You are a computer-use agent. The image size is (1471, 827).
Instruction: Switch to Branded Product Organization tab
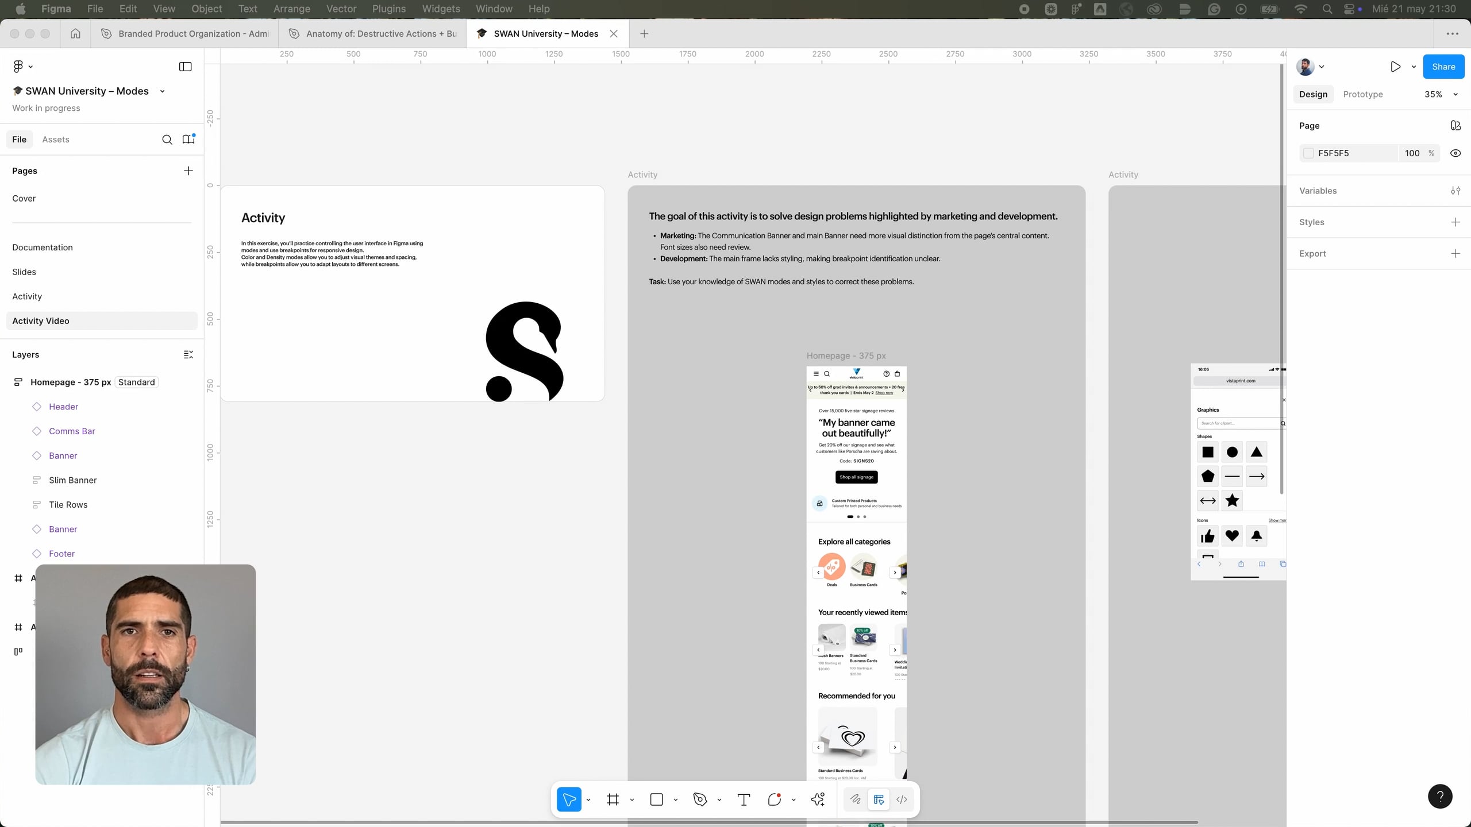[185, 34]
